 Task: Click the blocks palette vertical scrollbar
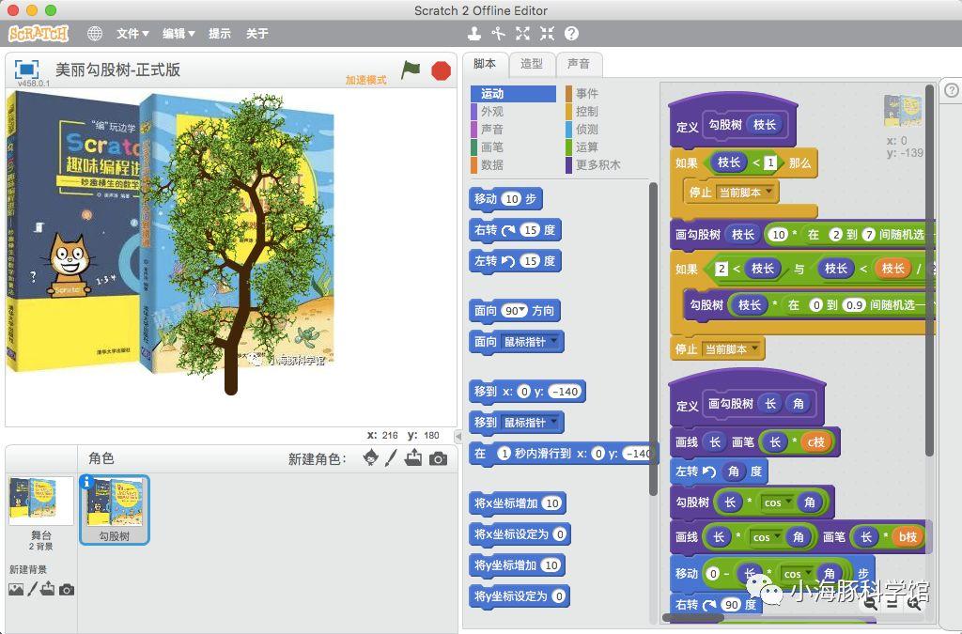click(653, 339)
